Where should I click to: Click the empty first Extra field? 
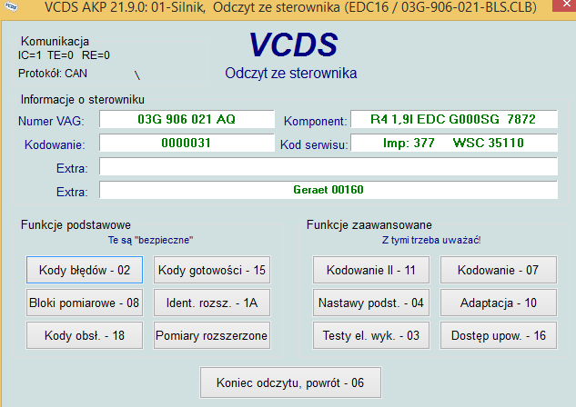[328, 166]
